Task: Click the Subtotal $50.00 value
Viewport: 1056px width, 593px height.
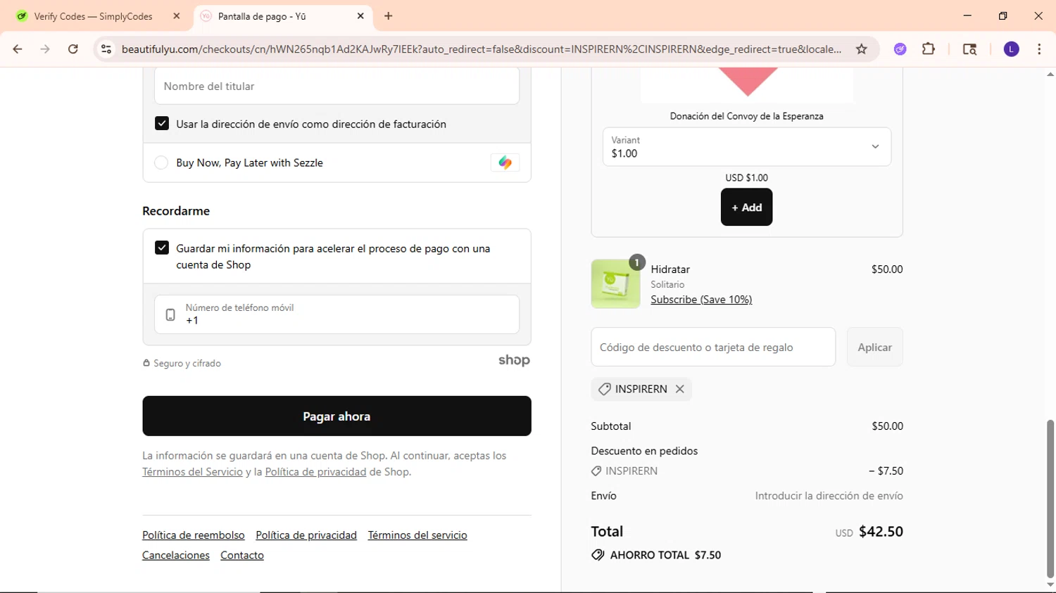Action: [x=887, y=426]
